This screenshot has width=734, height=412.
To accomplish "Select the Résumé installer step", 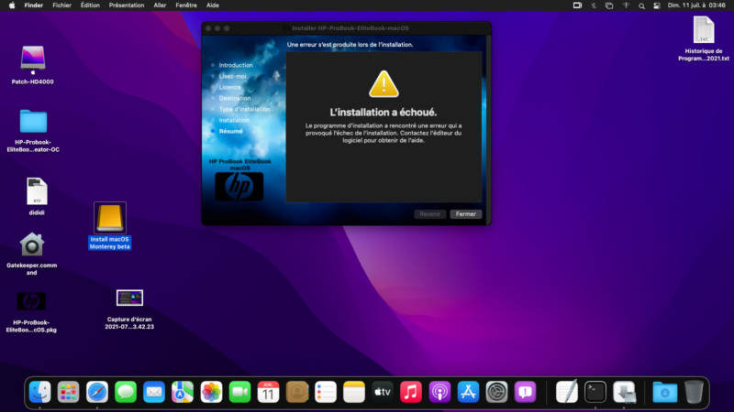I will pyautogui.click(x=231, y=131).
